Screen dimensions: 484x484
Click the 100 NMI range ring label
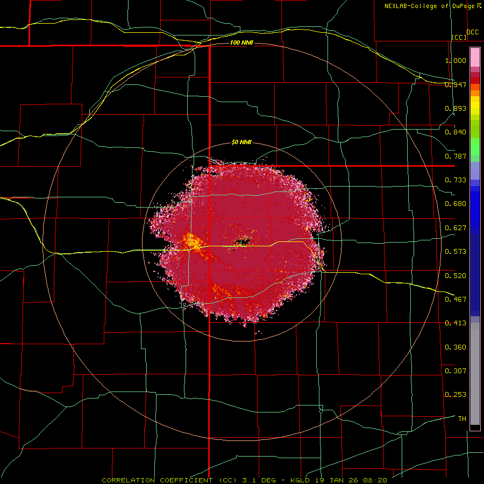tap(241, 42)
